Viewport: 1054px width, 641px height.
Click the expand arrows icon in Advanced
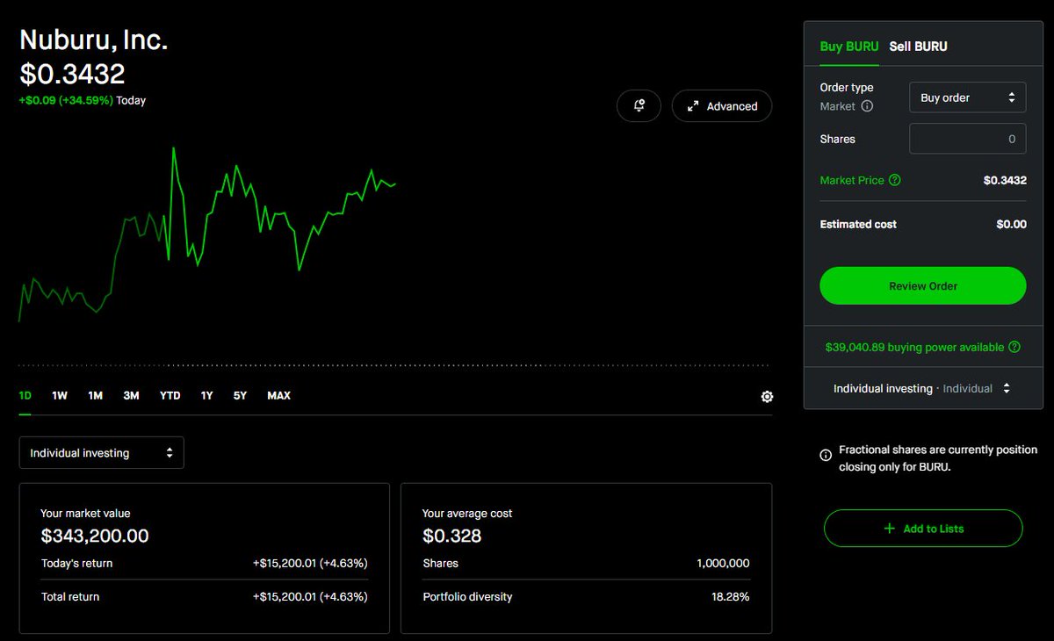(x=692, y=106)
